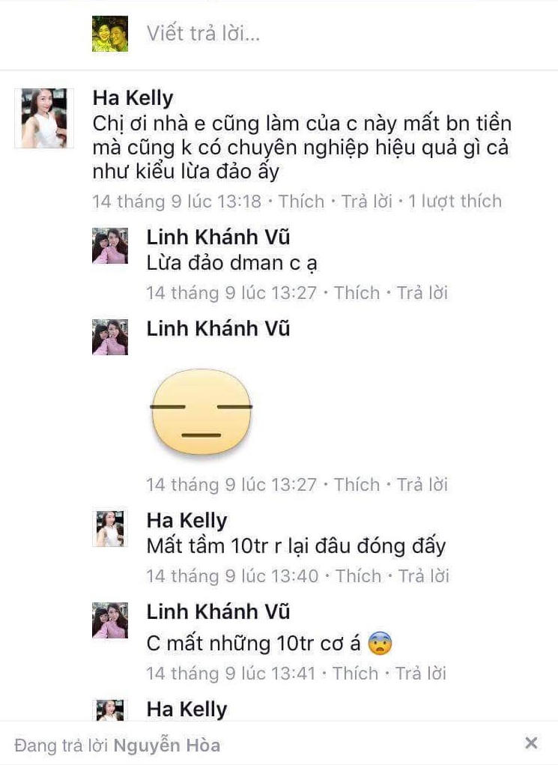Image resolution: width=558 pixels, height=765 pixels.
Task: Open your profile picture beside reply field
Action: pos(110,34)
